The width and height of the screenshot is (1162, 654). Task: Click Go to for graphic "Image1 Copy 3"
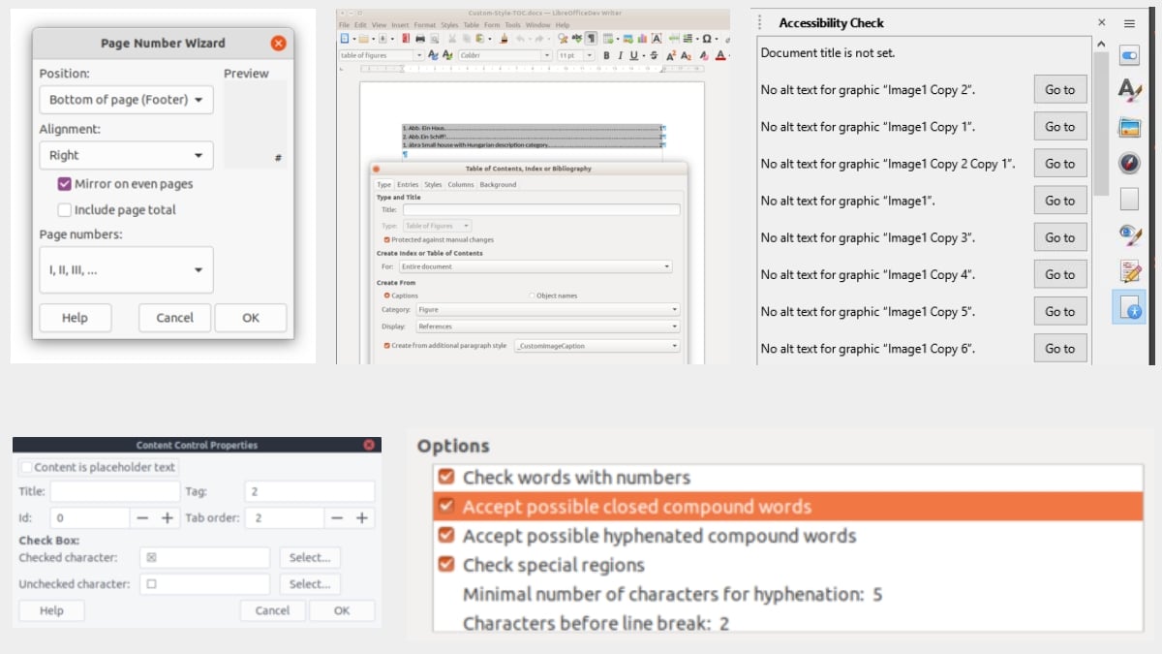1059,237
